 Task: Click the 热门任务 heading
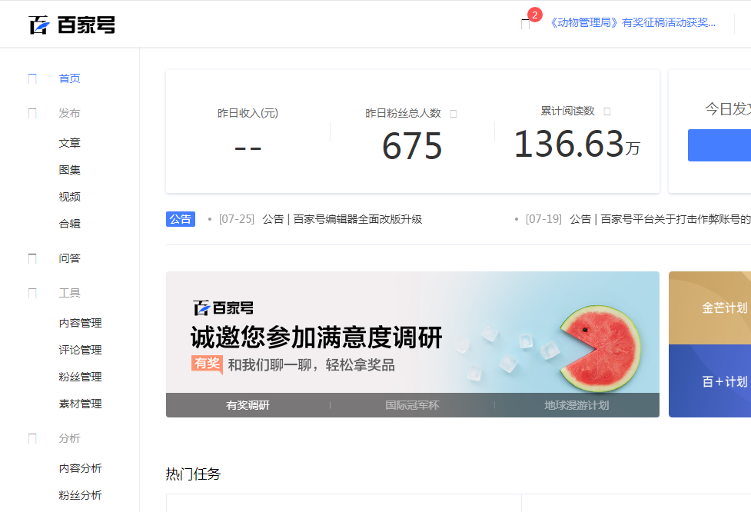[193, 474]
